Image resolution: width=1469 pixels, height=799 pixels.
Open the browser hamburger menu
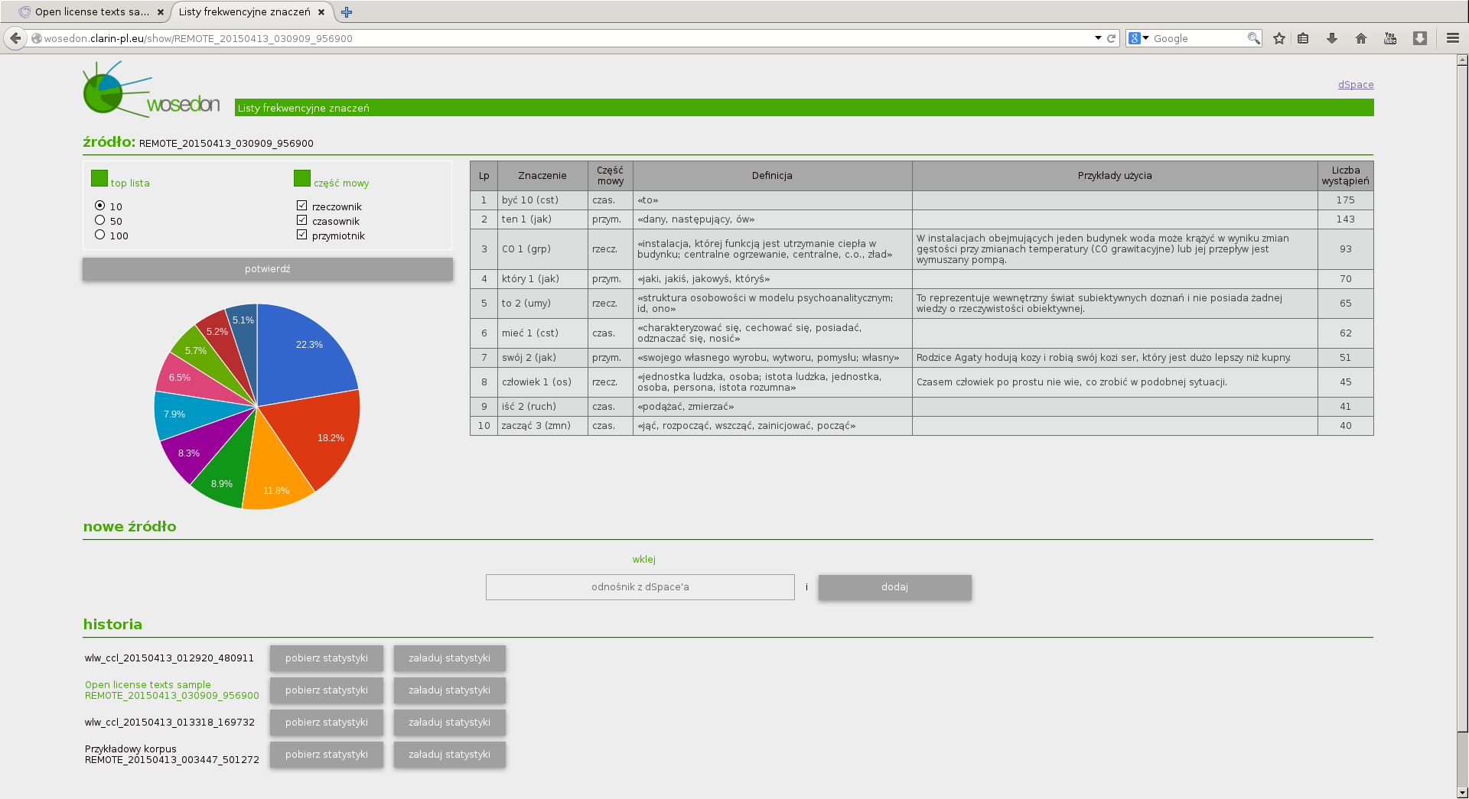[1452, 38]
